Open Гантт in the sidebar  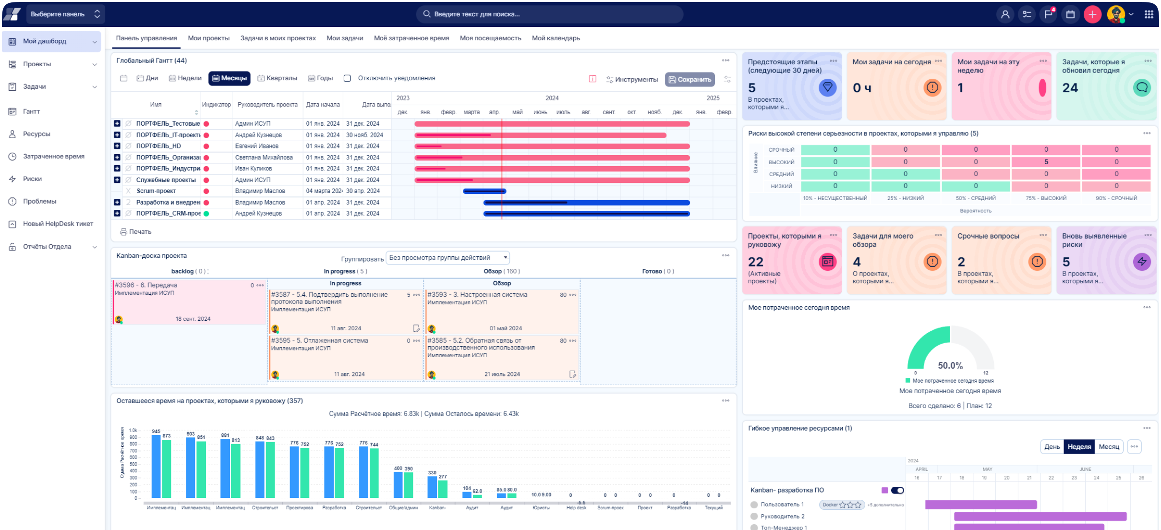(x=31, y=111)
